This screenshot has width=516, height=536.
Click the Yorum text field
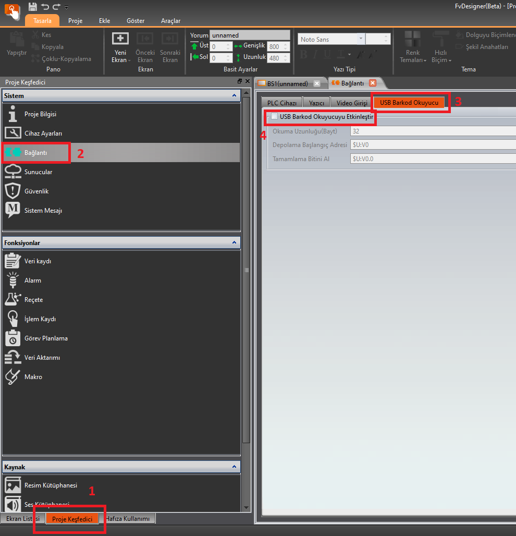(x=249, y=35)
